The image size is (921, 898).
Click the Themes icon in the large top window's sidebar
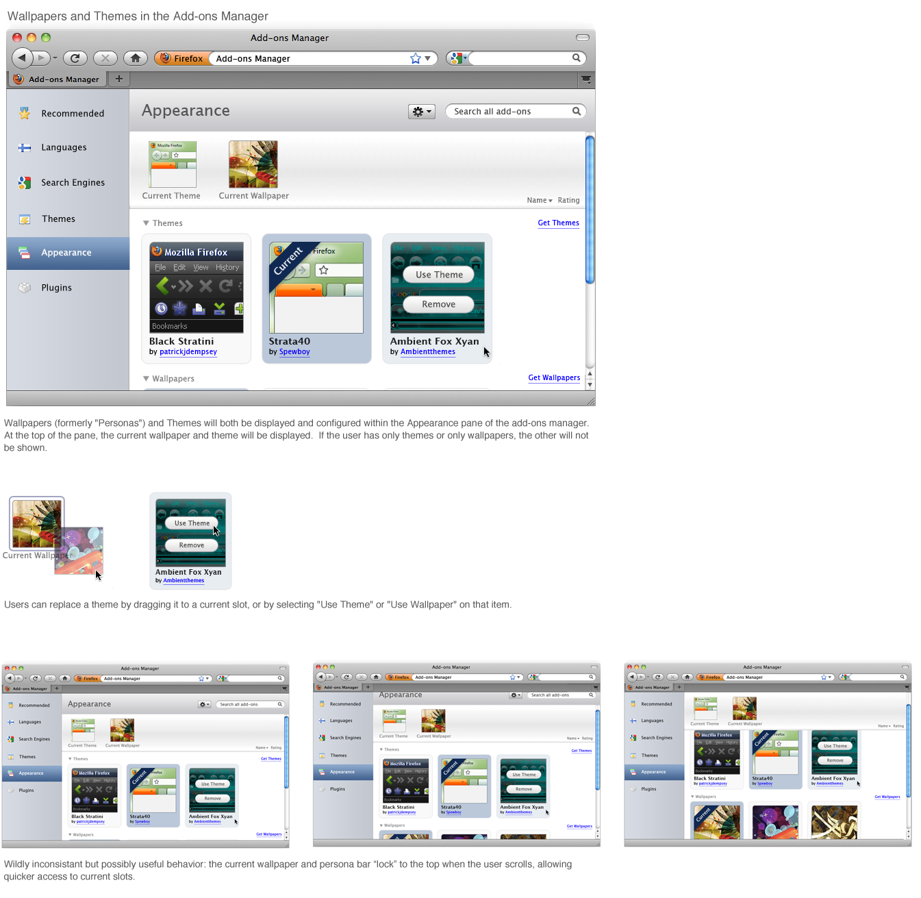click(25, 219)
